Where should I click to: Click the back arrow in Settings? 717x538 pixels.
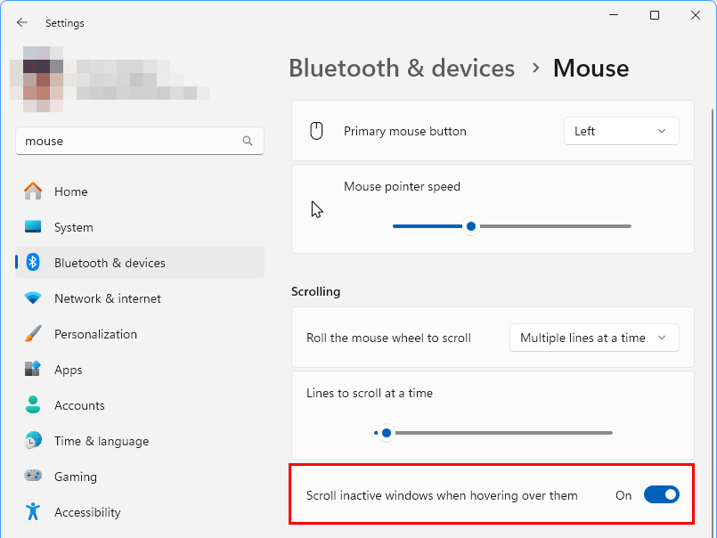(22, 22)
